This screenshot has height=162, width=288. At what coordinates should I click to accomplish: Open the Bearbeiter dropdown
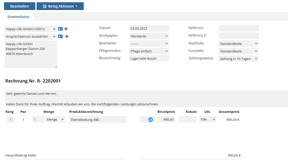click(149, 44)
